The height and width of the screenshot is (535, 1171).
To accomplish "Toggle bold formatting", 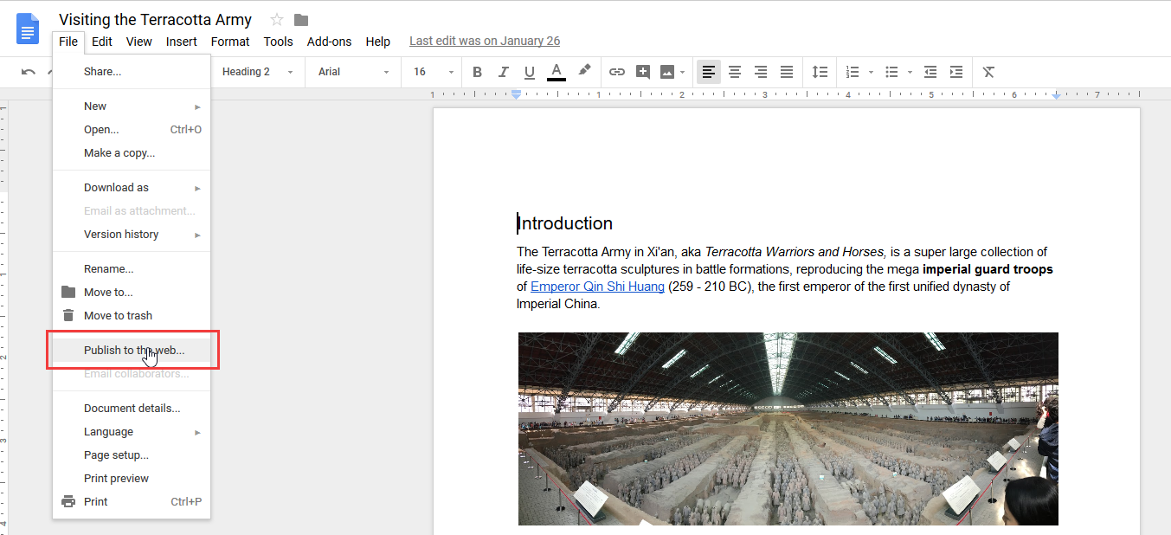I will [x=477, y=72].
